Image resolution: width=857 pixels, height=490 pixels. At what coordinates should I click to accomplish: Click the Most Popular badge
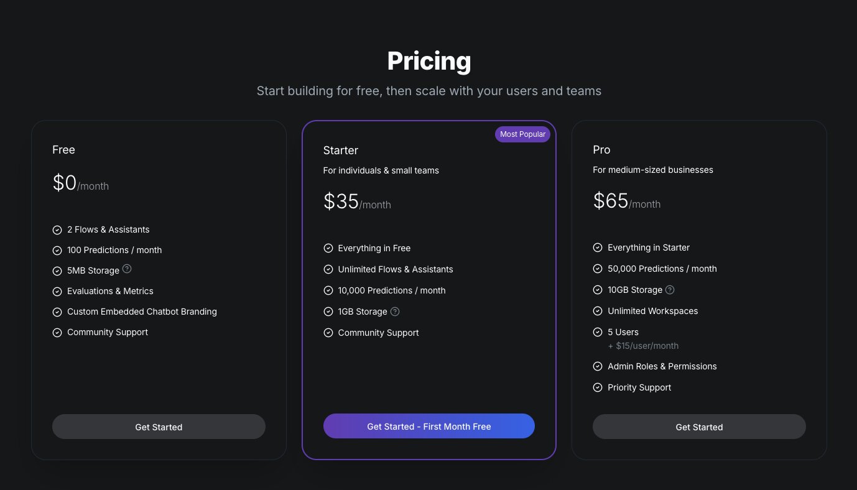pos(522,134)
